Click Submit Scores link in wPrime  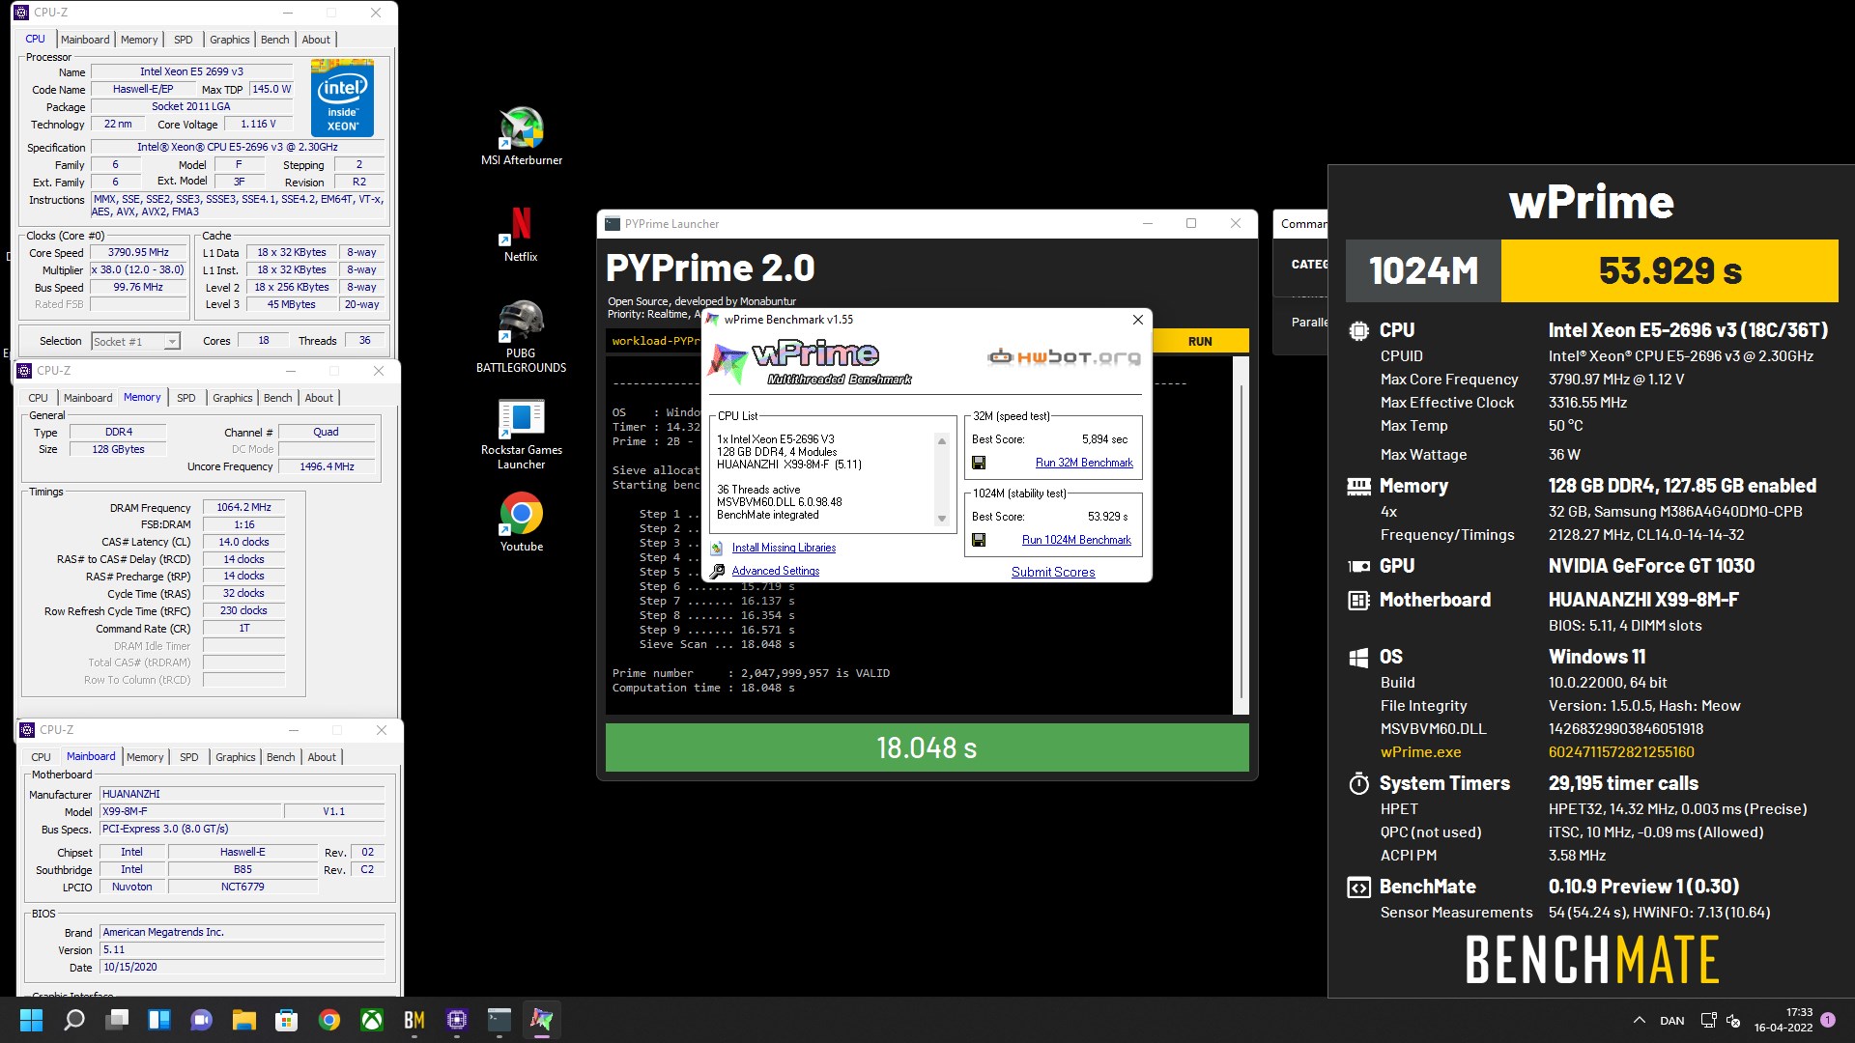click(1053, 572)
